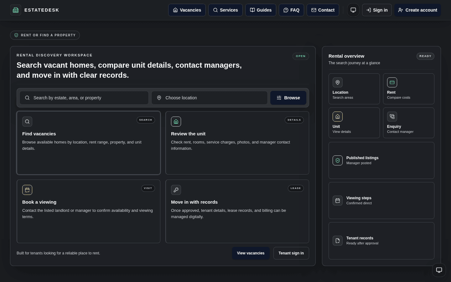Open the Vacancies nav item
This screenshot has width=451, height=282.
[x=187, y=10]
